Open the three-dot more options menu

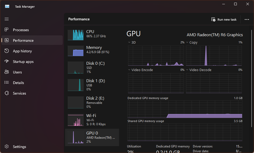coord(247,19)
